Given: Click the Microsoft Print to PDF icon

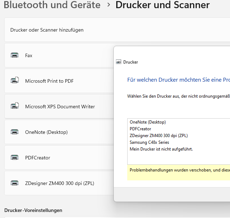Looking at the screenshot, I should tap(15, 81).
